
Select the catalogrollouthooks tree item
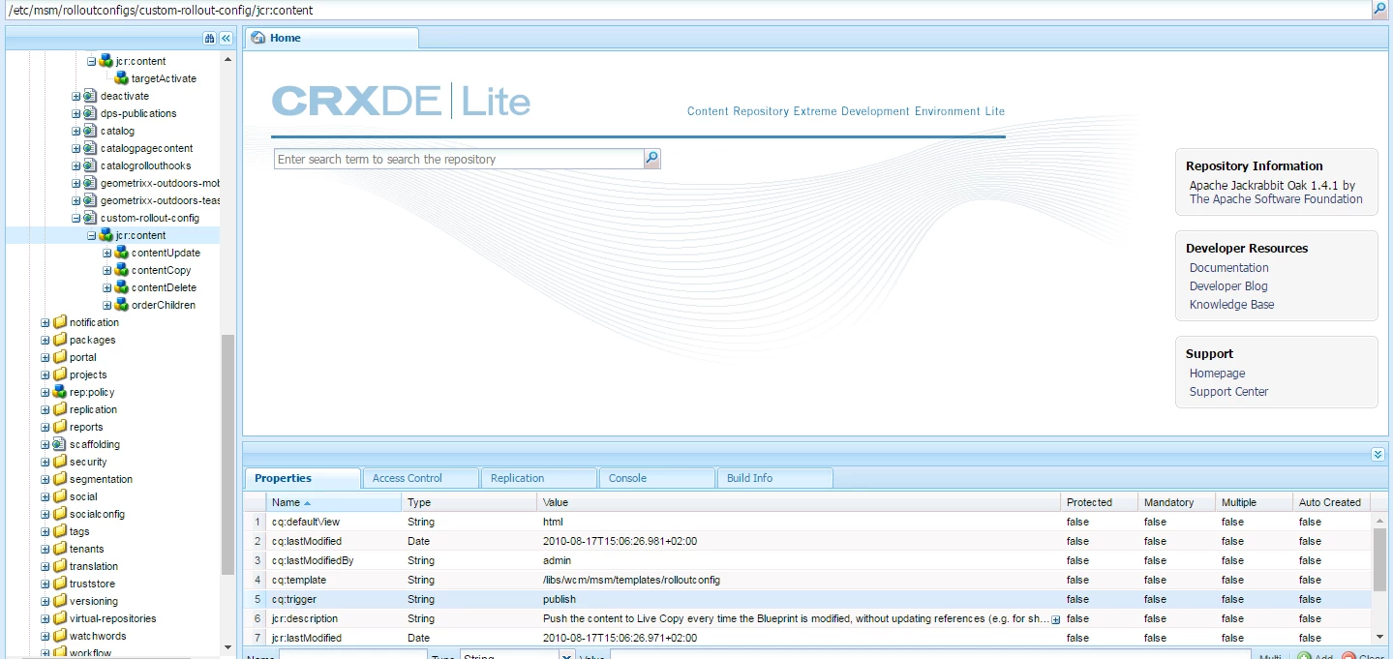[x=145, y=165]
